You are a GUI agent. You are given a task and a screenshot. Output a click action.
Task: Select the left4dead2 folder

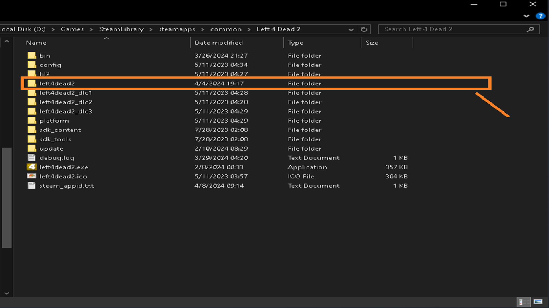57,84
